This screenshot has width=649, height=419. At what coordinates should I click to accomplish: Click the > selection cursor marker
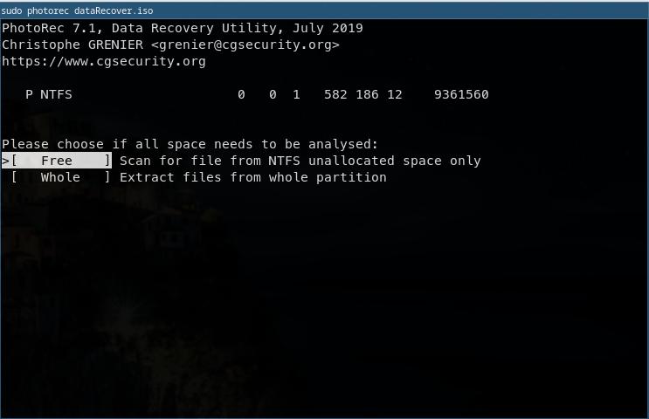[x=5, y=161]
